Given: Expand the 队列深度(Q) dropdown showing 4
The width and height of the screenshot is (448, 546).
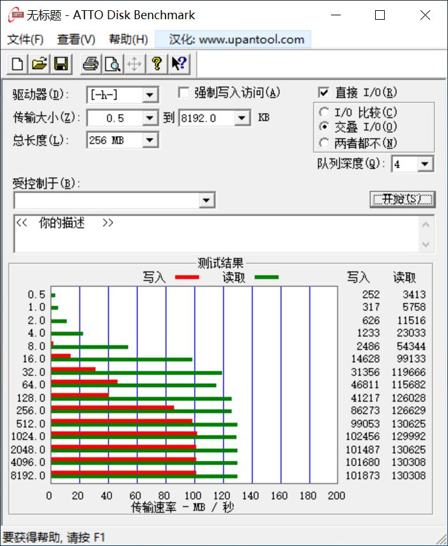Looking at the screenshot, I should [x=424, y=164].
